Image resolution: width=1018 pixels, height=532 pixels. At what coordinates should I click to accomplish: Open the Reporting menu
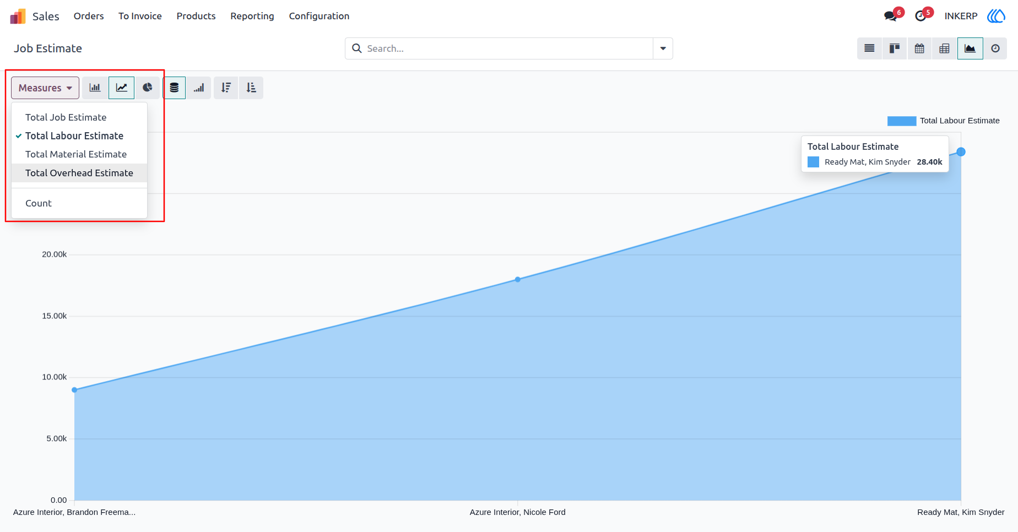pyautogui.click(x=252, y=16)
